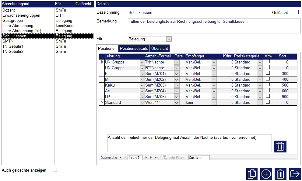The image size is (302, 181).
Task: Enable 'Auch gelöschte anzeigen' checkbox
Action: (55, 170)
